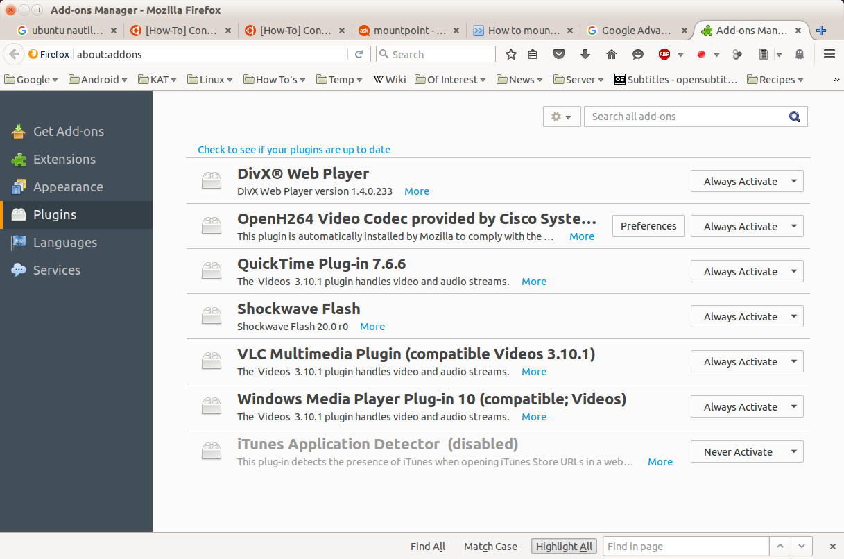This screenshot has height=559, width=844.
Task: Click More link for VLC Multimedia Plugin
Action: (x=534, y=372)
